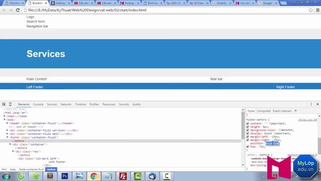Uncheck the content property checkbox
Screen dimensions: 321x181
pyautogui.click(x=248, y=124)
